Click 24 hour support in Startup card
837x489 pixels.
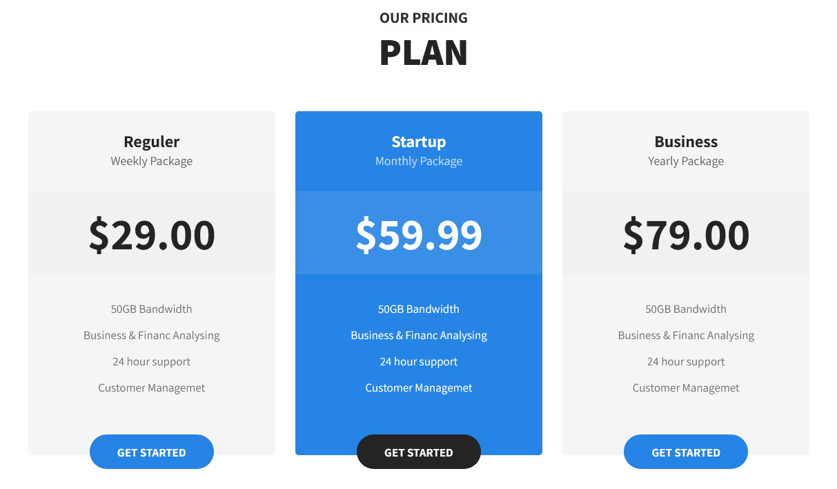click(419, 361)
